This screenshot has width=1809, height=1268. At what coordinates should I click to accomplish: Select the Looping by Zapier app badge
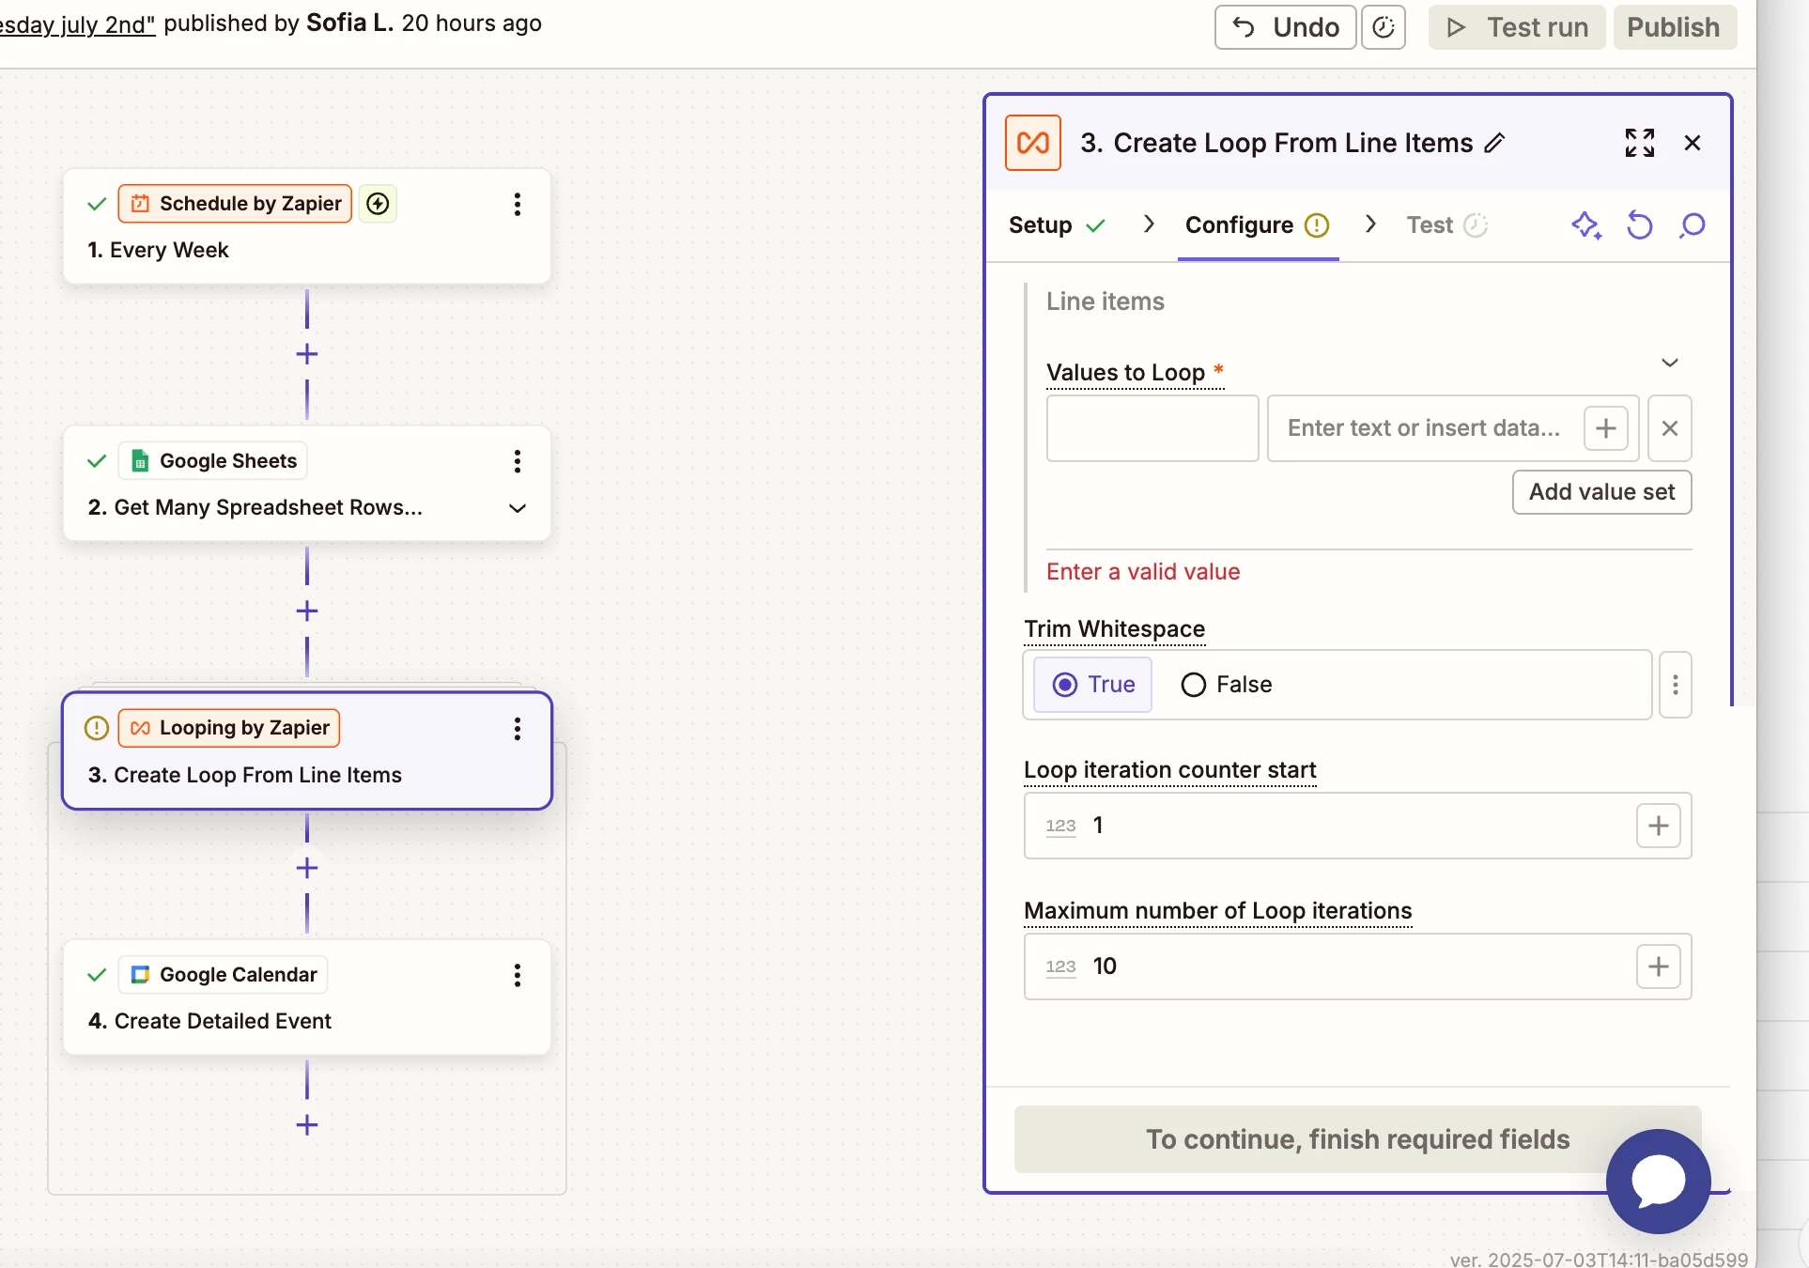click(229, 728)
